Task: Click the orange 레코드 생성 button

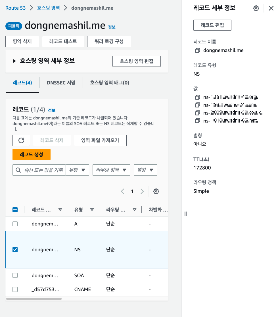Action: click(32, 154)
